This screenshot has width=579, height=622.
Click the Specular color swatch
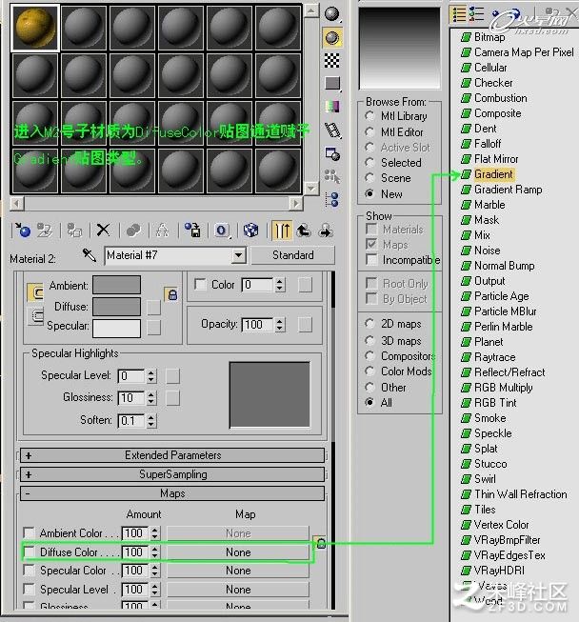pyautogui.click(x=116, y=329)
